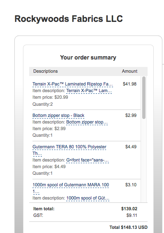Open the Bottom zipper stop - Black link
Viewport: 164px width, 233px height.
pos(58,115)
